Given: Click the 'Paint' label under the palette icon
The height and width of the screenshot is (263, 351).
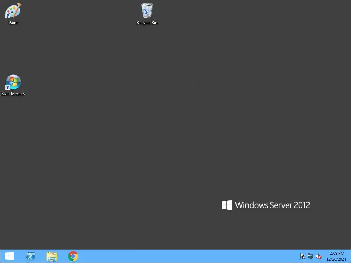Looking at the screenshot, I should 13,23.
